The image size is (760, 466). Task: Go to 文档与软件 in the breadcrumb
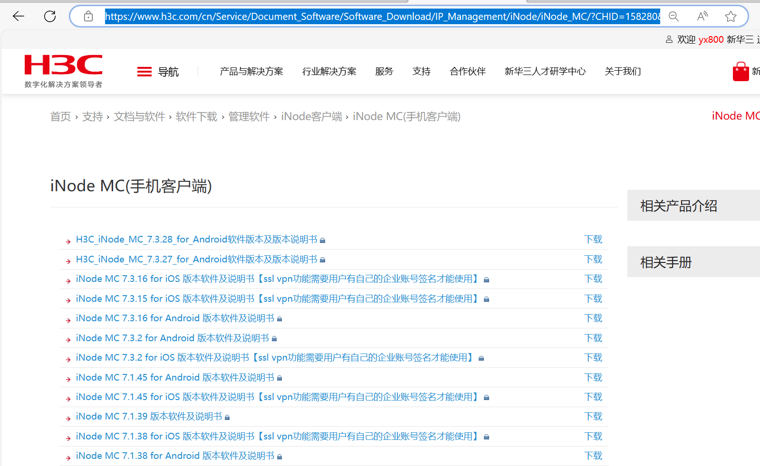(139, 117)
